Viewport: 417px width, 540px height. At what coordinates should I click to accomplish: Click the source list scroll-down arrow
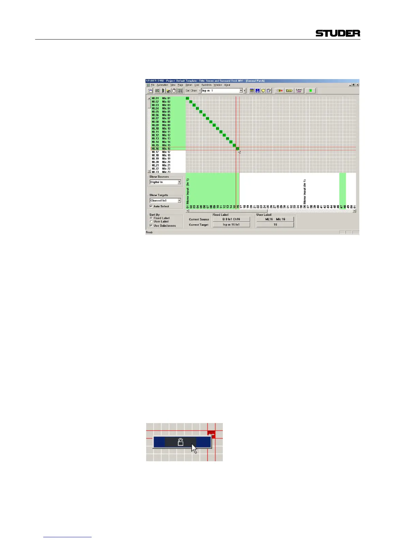click(149, 171)
